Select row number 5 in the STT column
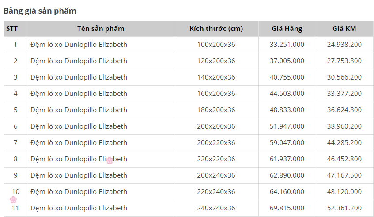 point(15,110)
